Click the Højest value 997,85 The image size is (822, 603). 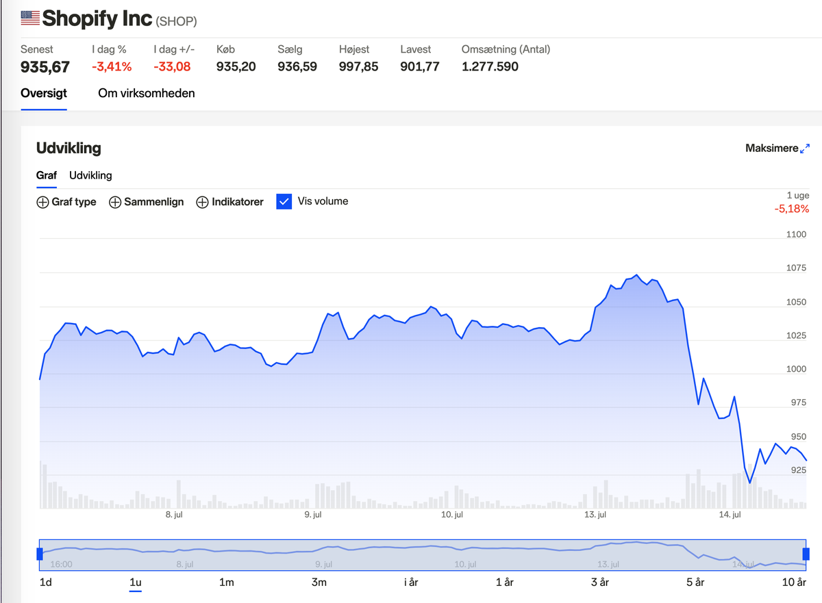[359, 66]
